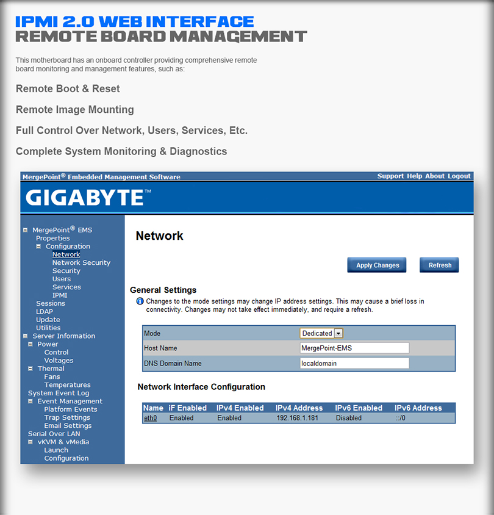The image size is (494, 515).
Task: Click the Support link in header
Action: [x=390, y=176]
